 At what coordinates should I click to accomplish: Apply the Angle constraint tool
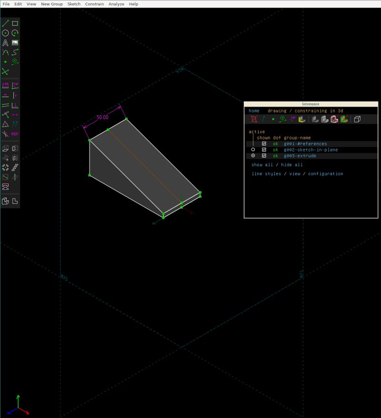(x=15, y=86)
